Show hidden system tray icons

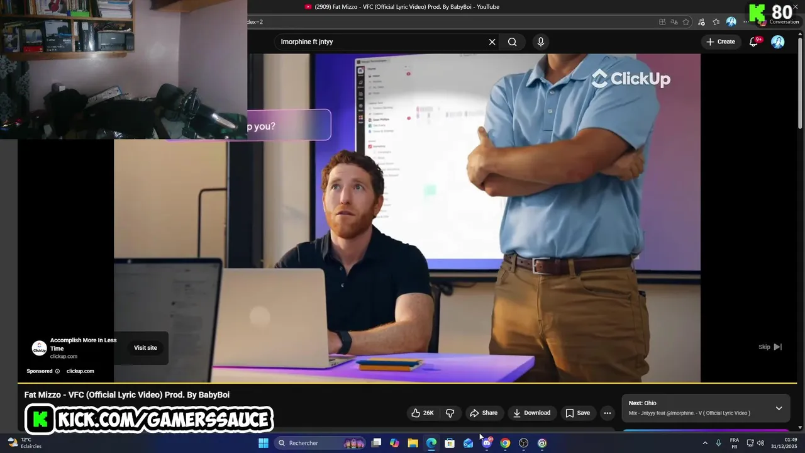point(705,443)
